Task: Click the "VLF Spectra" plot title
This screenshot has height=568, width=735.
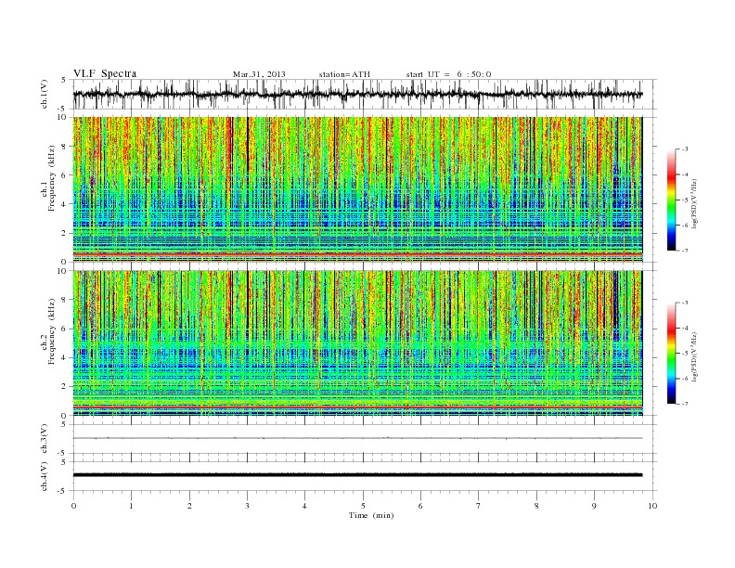Action: point(105,73)
